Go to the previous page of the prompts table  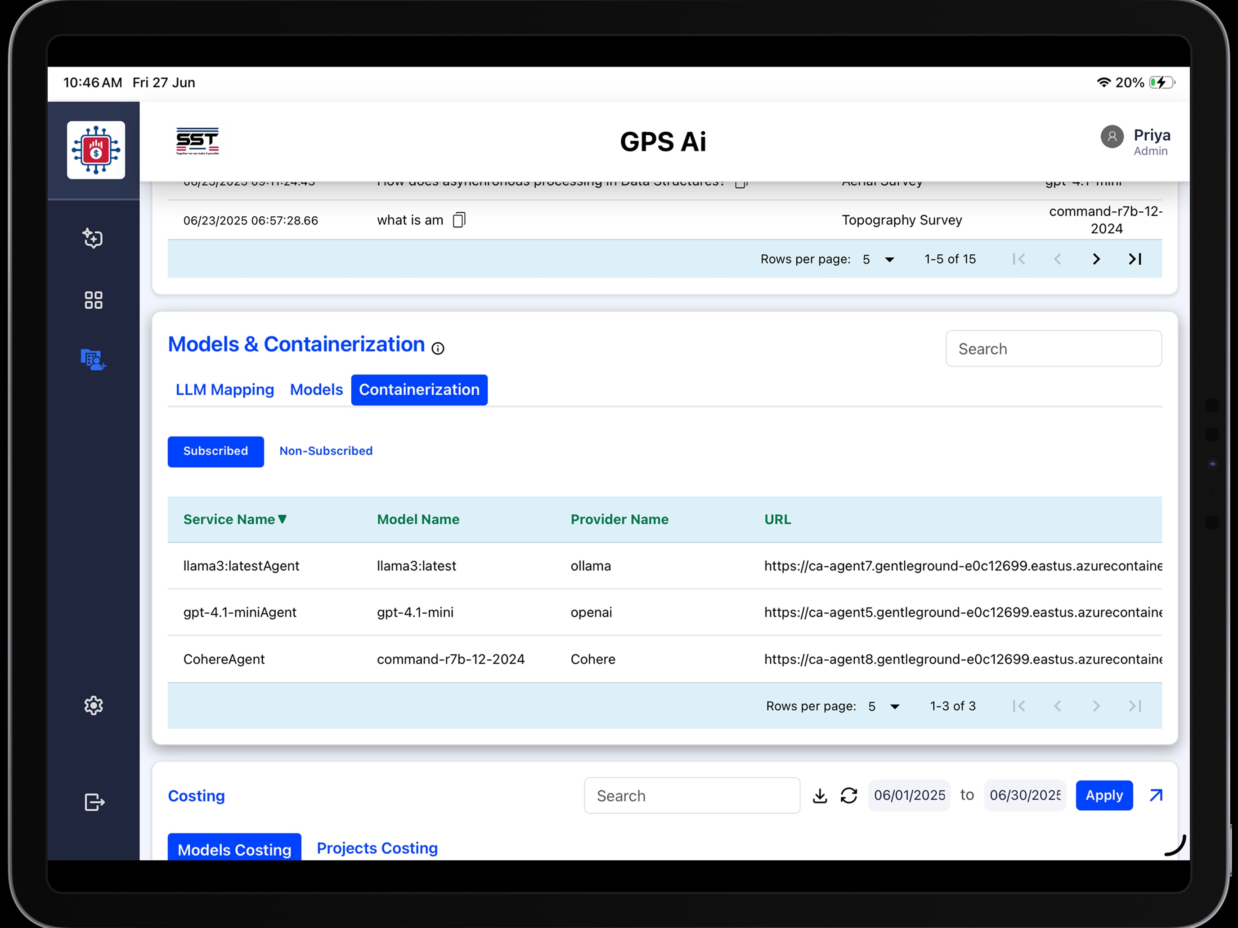pyautogui.click(x=1057, y=259)
